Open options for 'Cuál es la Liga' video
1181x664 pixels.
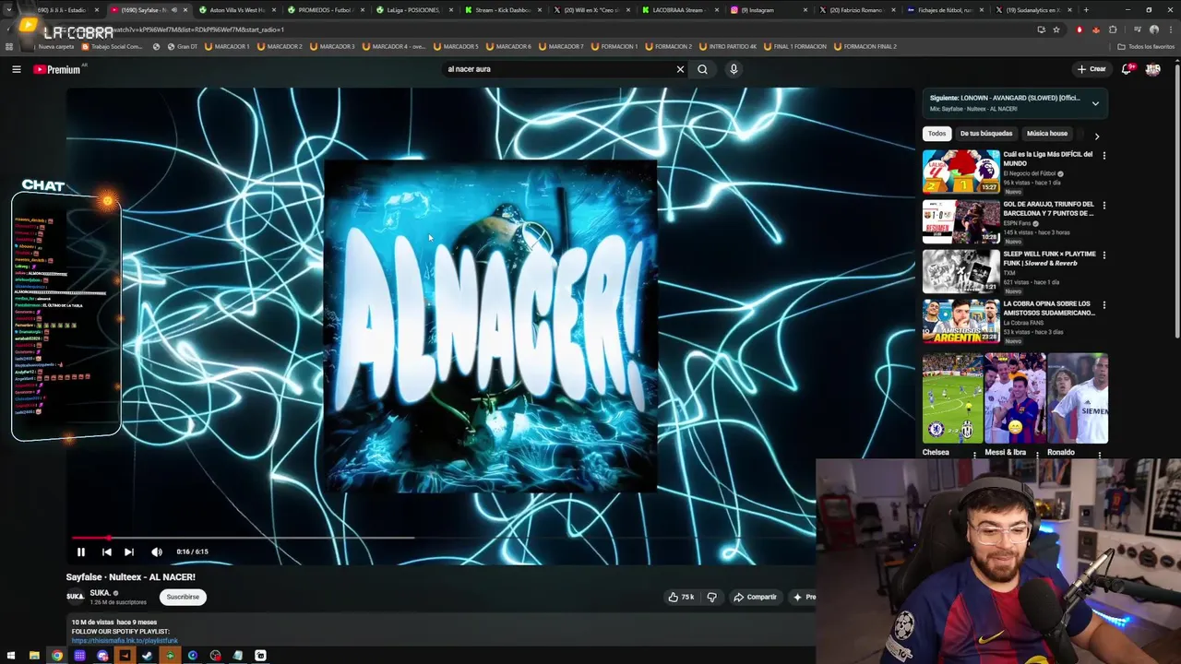click(1103, 156)
